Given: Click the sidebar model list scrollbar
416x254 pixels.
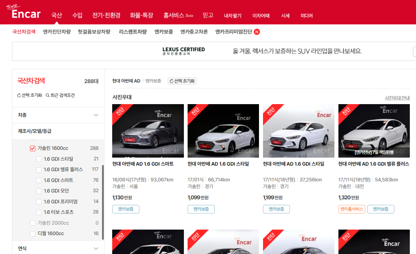Looking at the screenshot, I should [x=103, y=202].
